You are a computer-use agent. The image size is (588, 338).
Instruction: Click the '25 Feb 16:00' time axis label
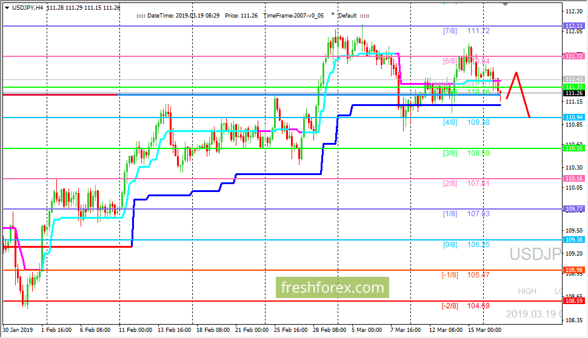pyautogui.click(x=290, y=330)
